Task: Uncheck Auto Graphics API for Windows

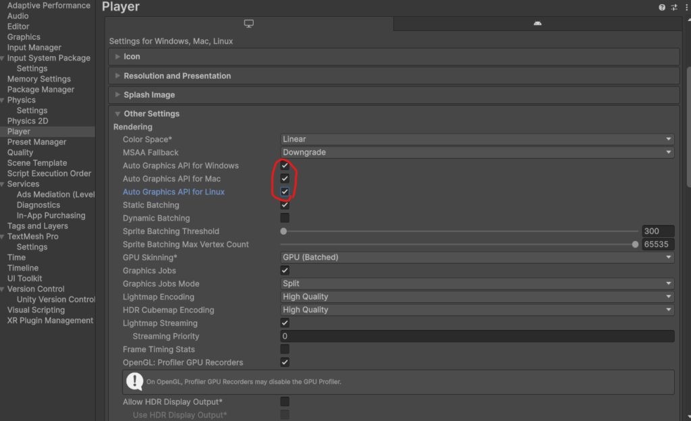Action: [285, 165]
